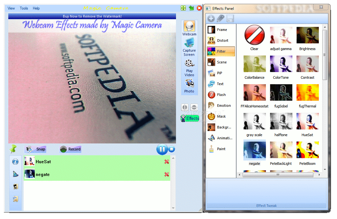Remove the HueSat effect from list

pos(166,162)
